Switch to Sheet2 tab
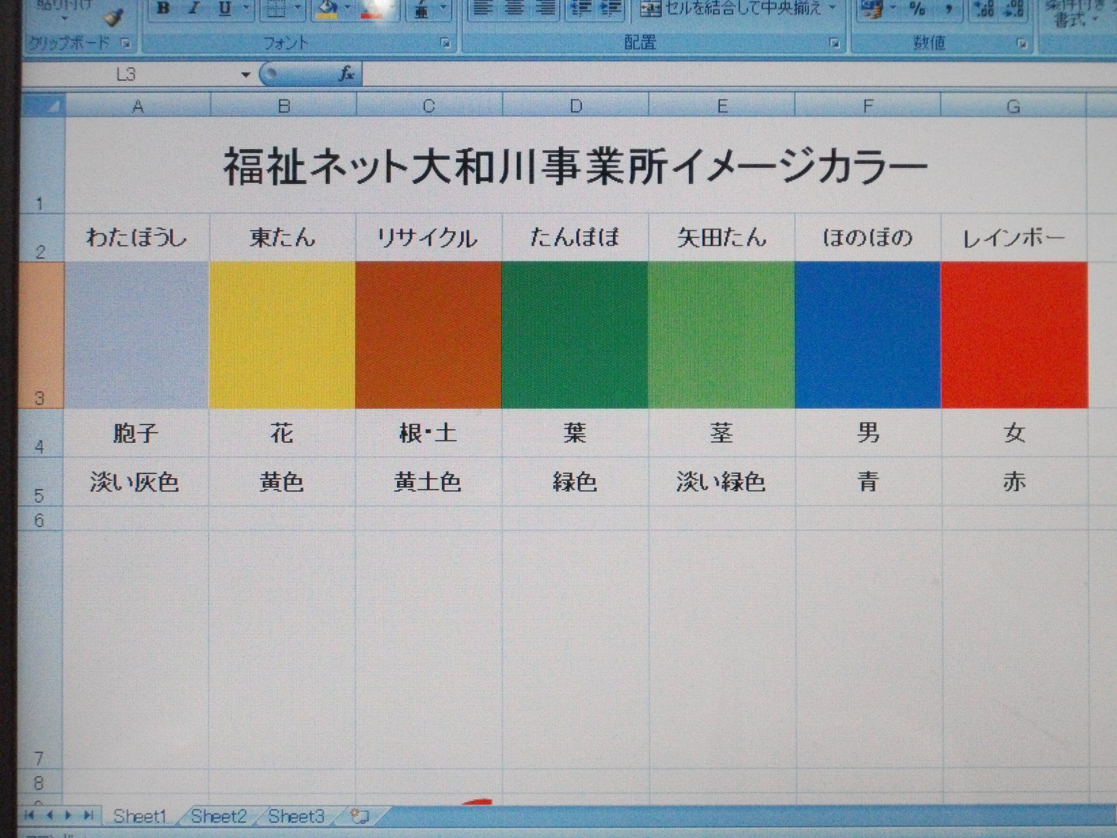 [219, 816]
